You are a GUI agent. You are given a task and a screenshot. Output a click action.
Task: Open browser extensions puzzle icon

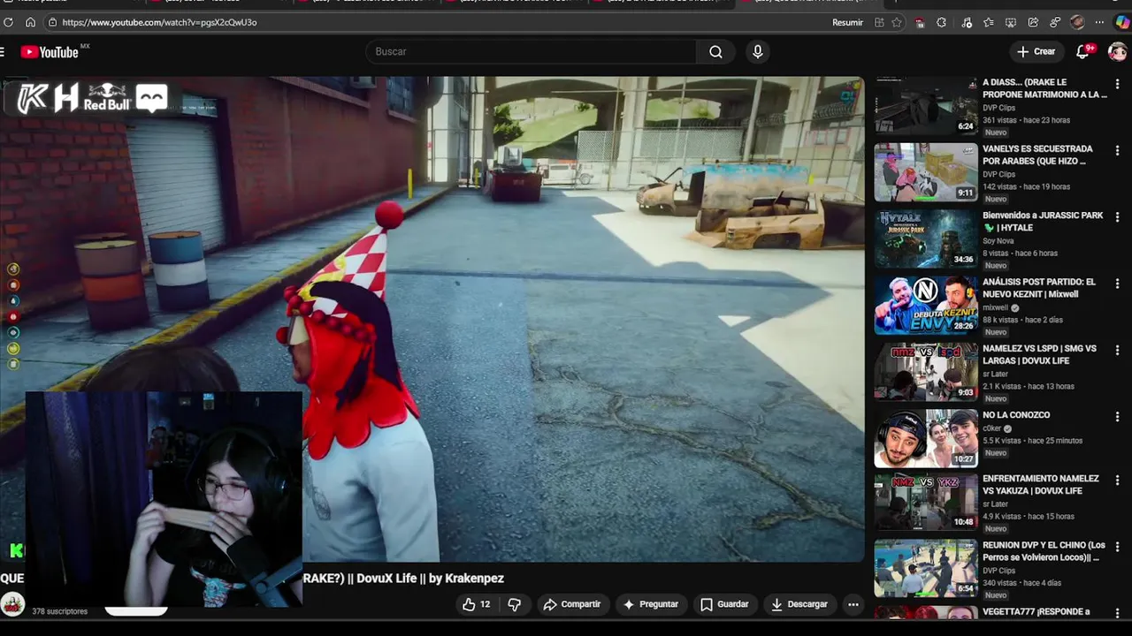click(941, 22)
